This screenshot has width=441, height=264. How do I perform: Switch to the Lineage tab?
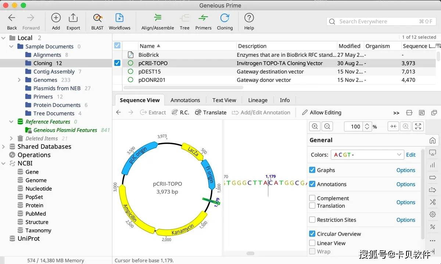(258, 100)
